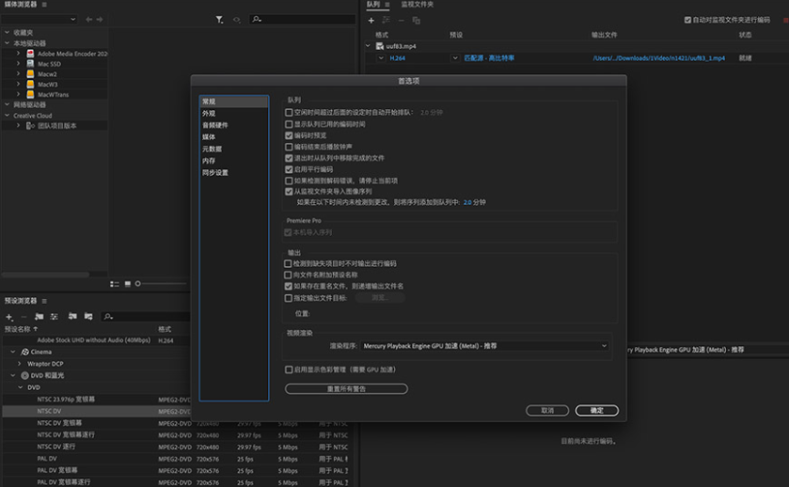Image resolution: width=789 pixels, height=487 pixels.
Task: Uncheck 编码时预览 checkbox
Action: coord(289,135)
